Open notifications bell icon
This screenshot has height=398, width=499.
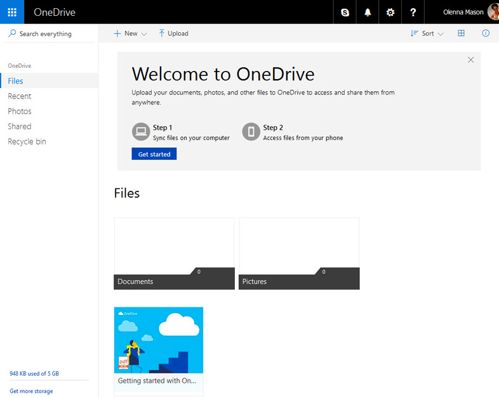coord(368,12)
